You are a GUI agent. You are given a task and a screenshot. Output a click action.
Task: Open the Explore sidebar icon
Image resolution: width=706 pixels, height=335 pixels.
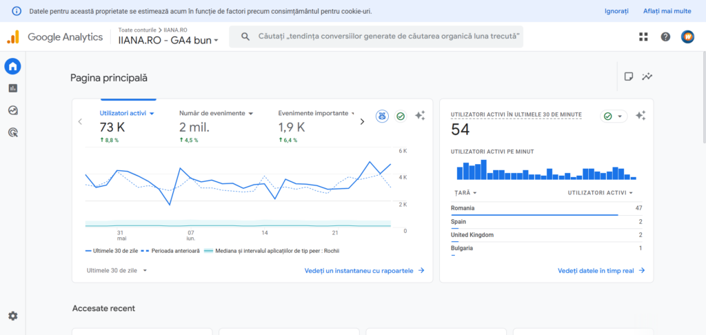12,110
